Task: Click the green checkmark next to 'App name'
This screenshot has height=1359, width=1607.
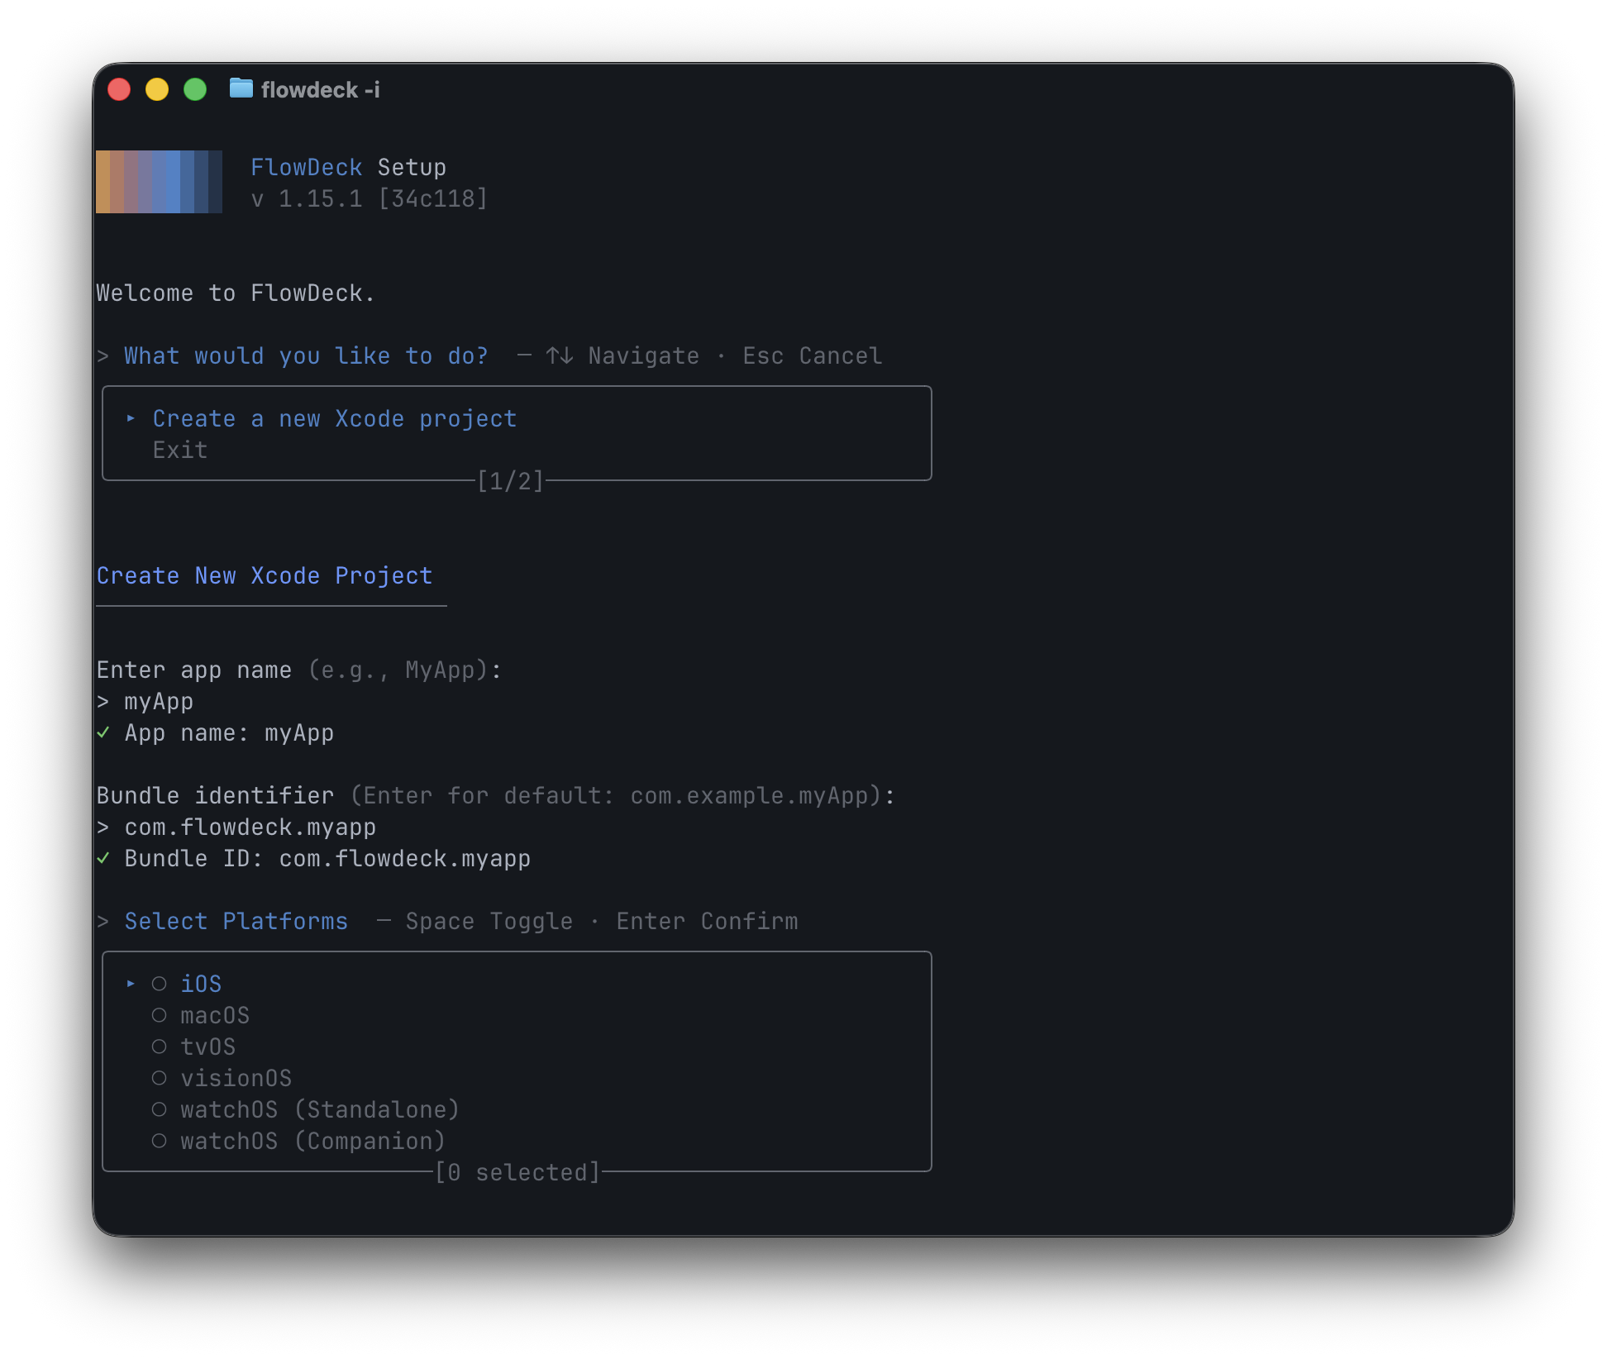Action: (103, 732)
